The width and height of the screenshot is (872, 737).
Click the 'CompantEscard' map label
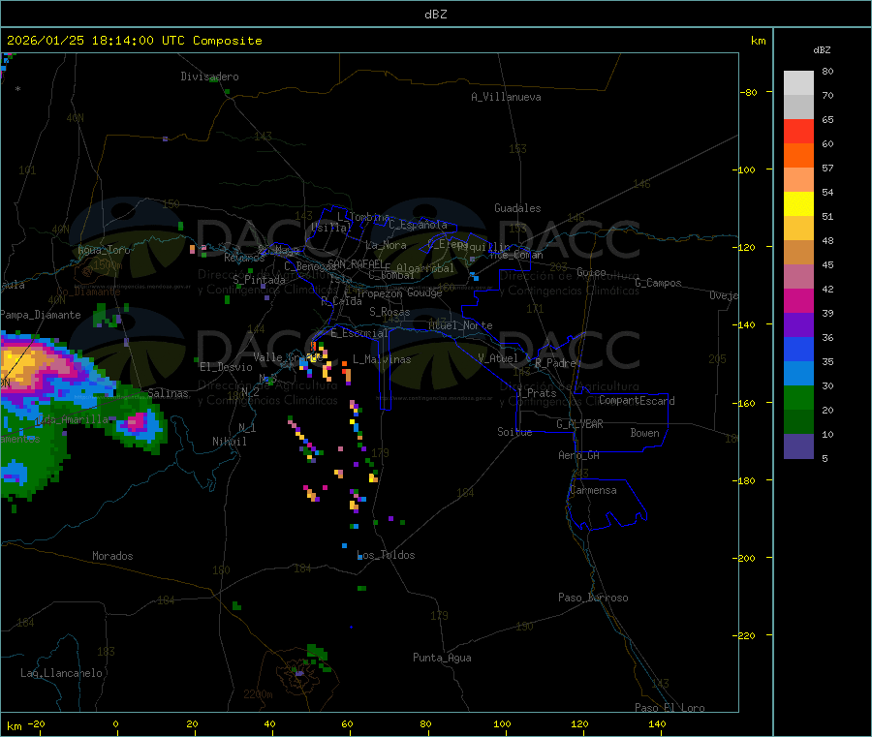(x=637, y=401)
